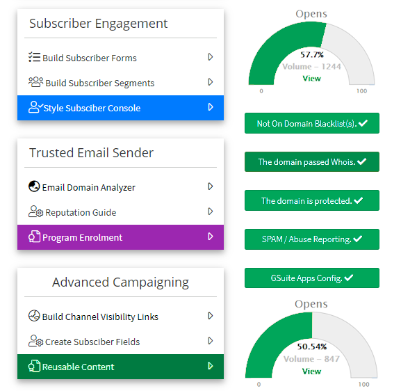Expand the Email Domain Analyzer arrow
401x391 pixels.
point(210,186)
